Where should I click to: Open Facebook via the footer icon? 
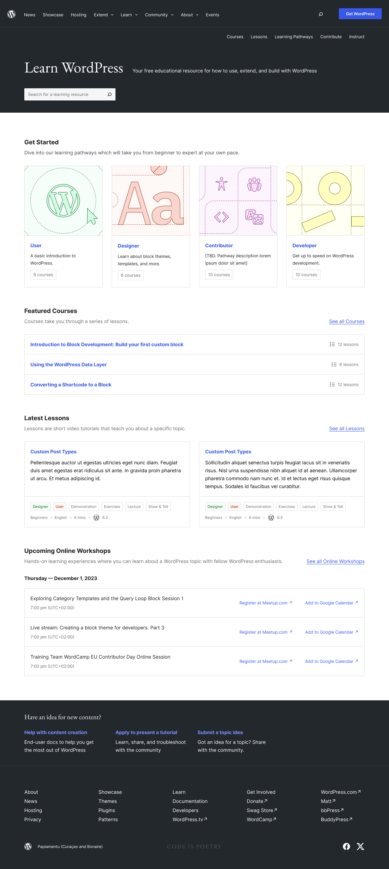(346, 846)
